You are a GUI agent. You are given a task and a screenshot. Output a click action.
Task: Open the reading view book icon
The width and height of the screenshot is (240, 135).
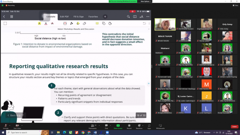[135, 17]
